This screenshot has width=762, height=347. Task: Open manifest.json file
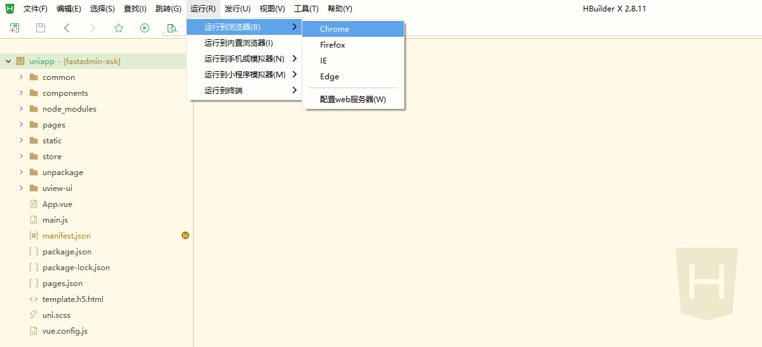pyautogui.click(x=67, y=236)
